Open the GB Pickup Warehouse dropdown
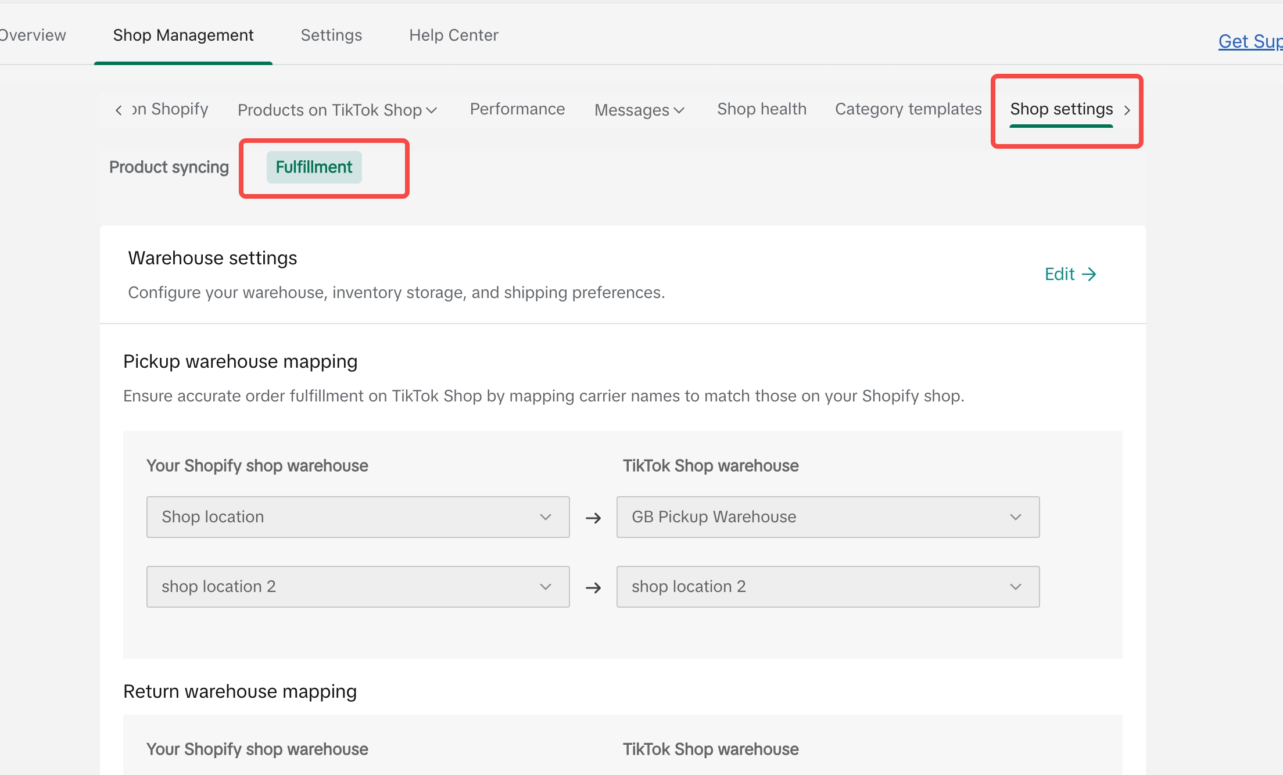This screenshot has height=775, width=1283. (x=827, y=517)
